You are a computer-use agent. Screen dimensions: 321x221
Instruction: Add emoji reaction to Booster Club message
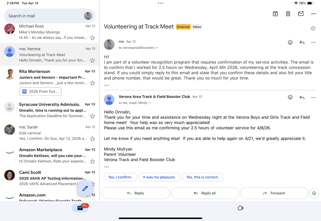click(x=290, y=97)
